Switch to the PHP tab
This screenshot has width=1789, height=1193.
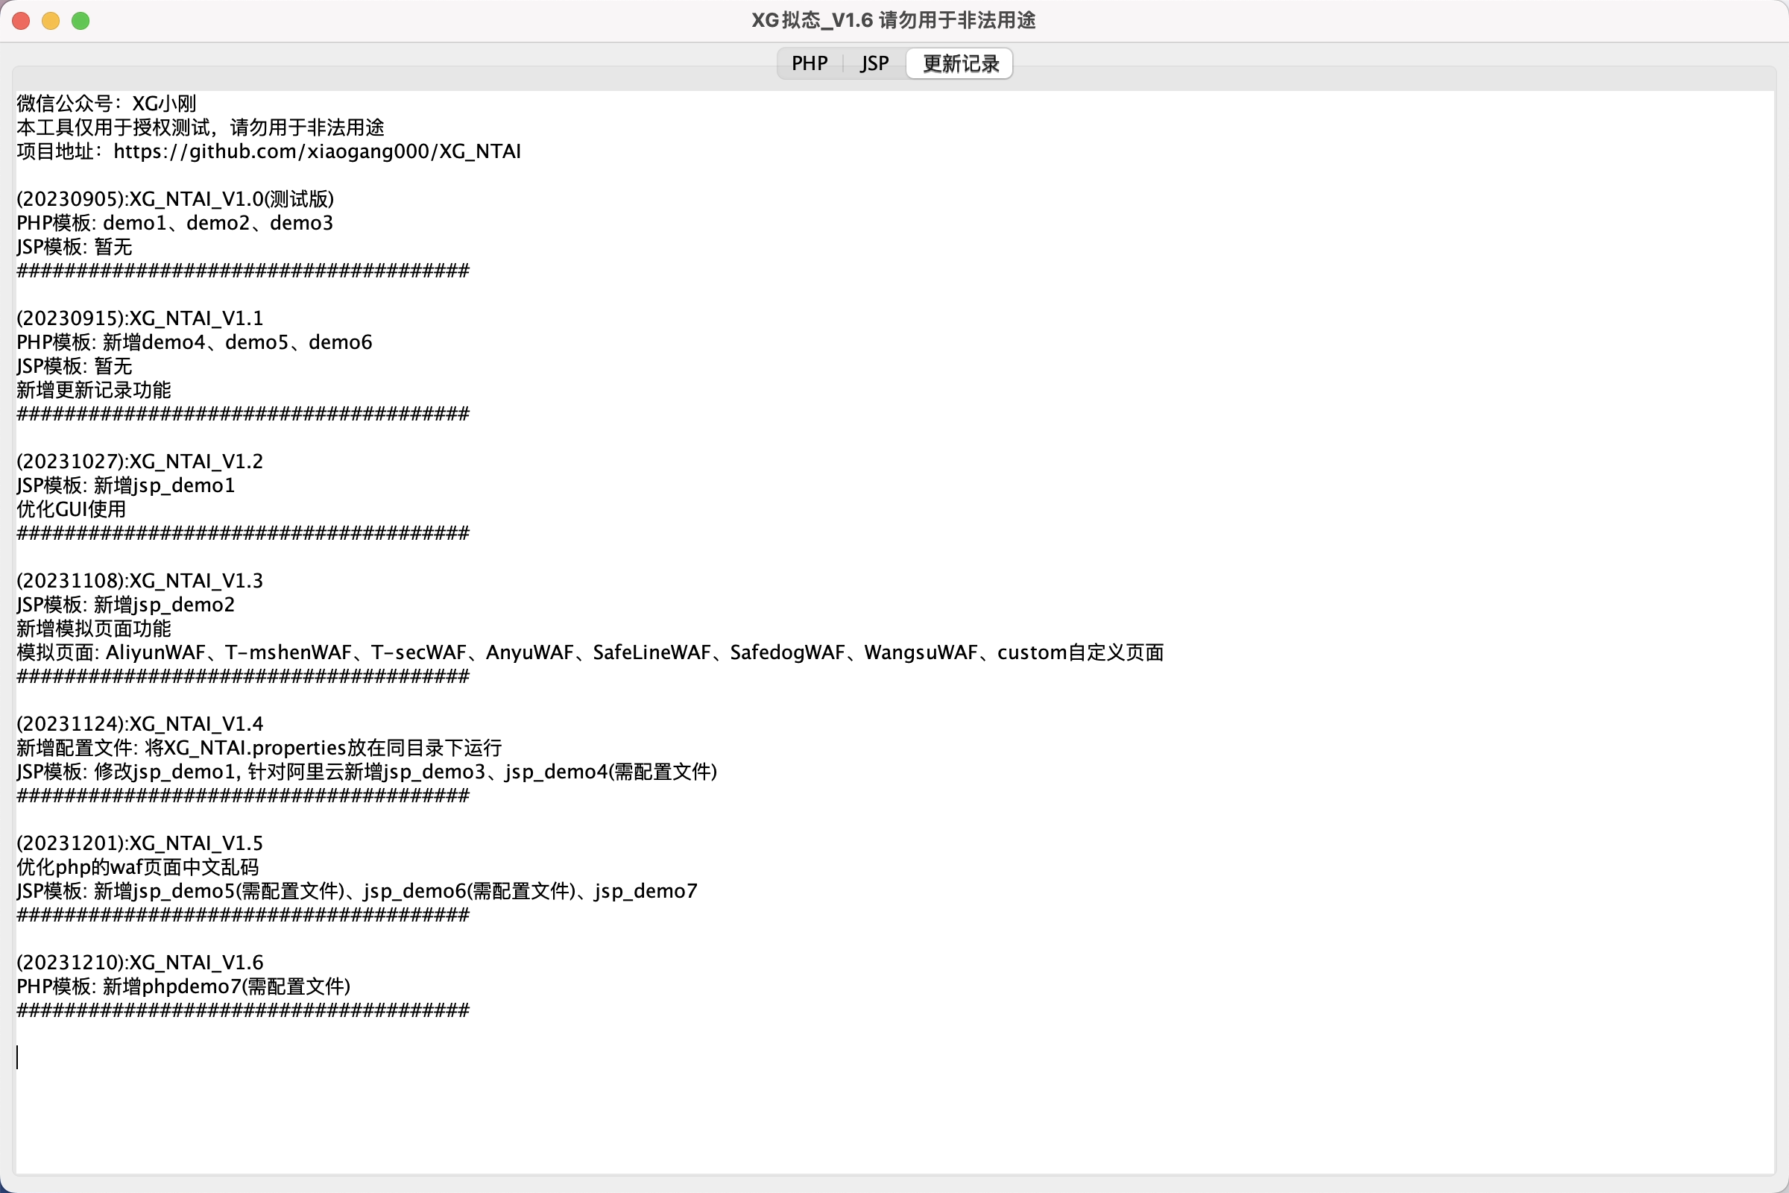[x=810, y=63]
